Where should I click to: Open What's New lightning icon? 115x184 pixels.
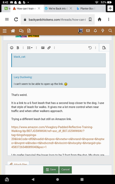[103, 31]
